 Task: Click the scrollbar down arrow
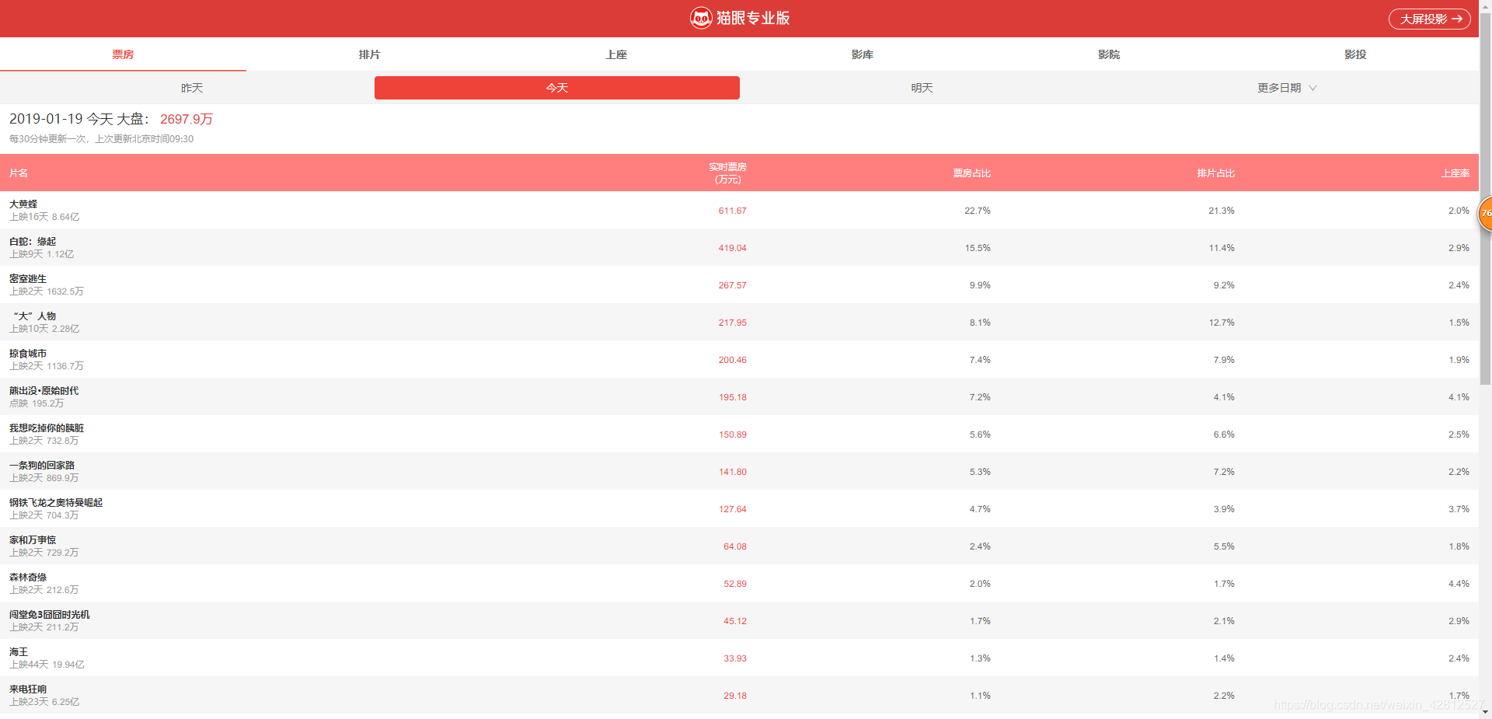coord(1485,712)
